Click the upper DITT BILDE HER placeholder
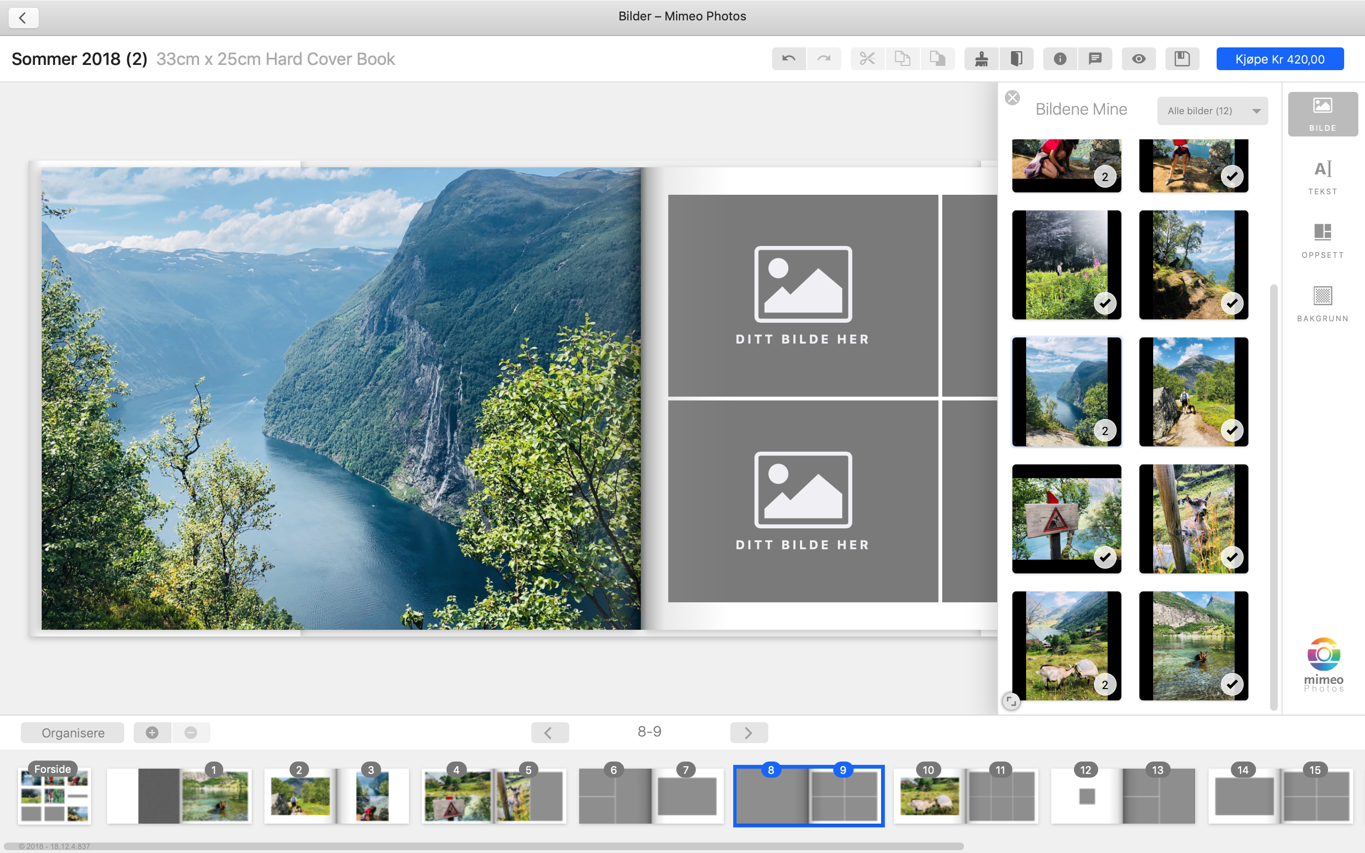The width and height of the screenshot is (1365, 853). pos(803,296)
